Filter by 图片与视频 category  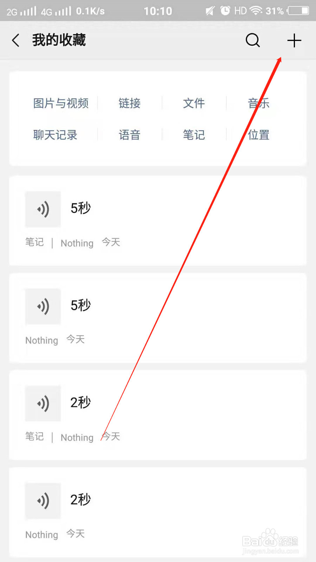tap(61, 103)
